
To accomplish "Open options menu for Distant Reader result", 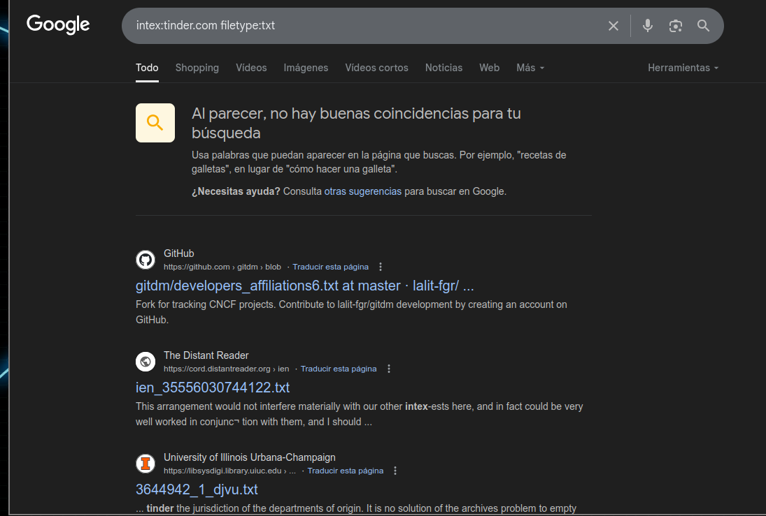I will 389,369.
